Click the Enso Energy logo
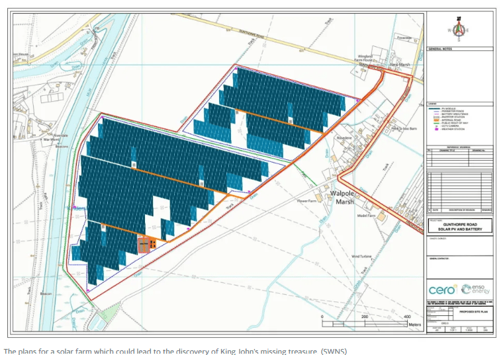The image size is (503, 355). click(x=475, y=290)
